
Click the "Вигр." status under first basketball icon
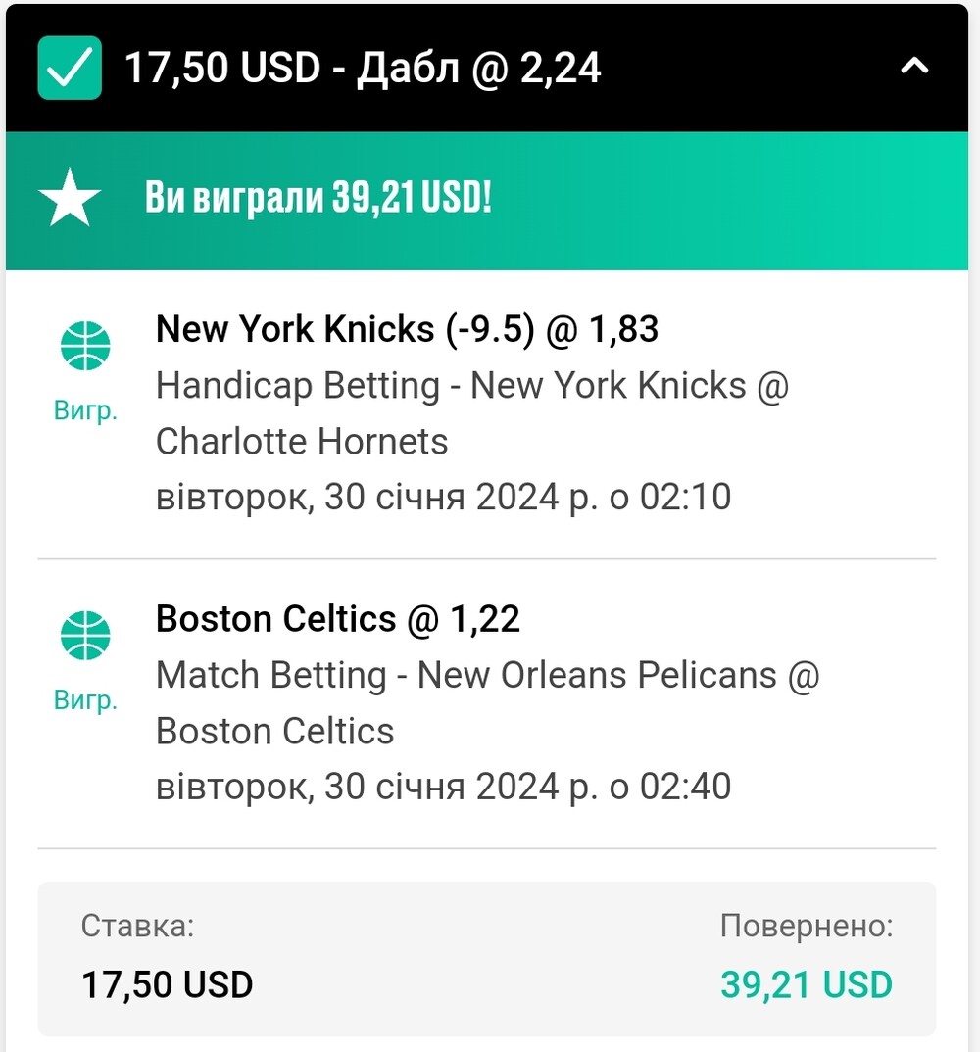pos(85,410)
